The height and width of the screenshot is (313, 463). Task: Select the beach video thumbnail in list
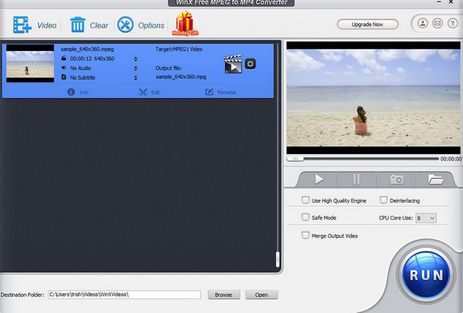tap(30, 63)
